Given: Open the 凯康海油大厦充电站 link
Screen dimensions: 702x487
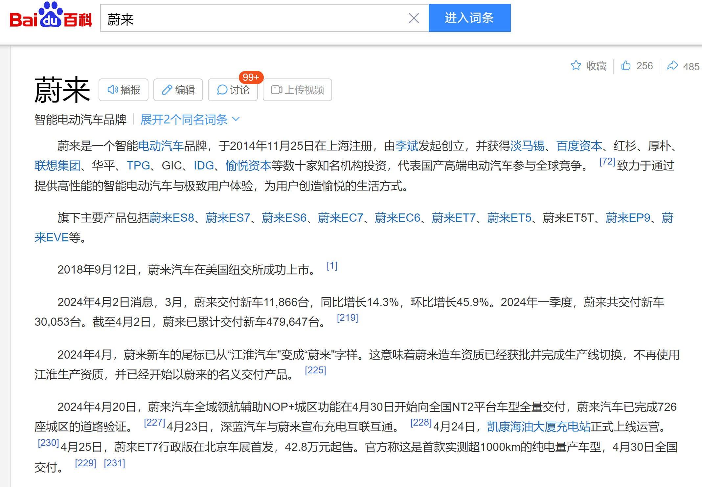Looking at the screenshot, I should tap(539, 427).
